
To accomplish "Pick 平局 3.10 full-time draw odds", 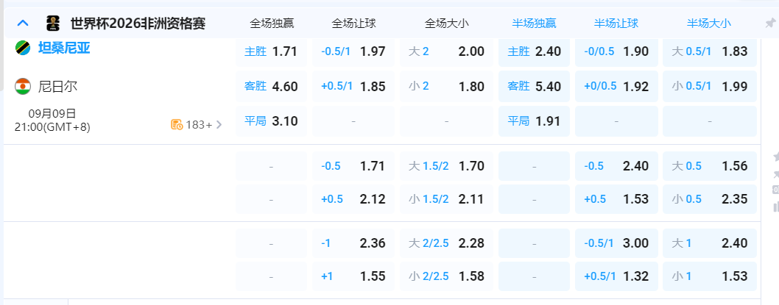I will [x=271, y=121].
